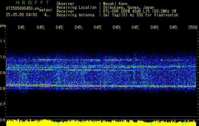Click the 0.8 frequency axis label
Viewport: 199px width, 126px height.
click(3, 88)
